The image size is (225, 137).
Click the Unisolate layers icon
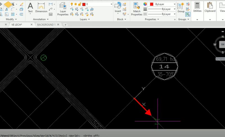click(x=77, y=14)
